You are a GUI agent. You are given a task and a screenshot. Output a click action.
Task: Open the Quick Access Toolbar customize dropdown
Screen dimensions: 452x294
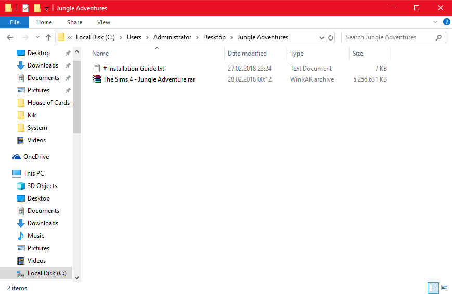tap(46, 9)
